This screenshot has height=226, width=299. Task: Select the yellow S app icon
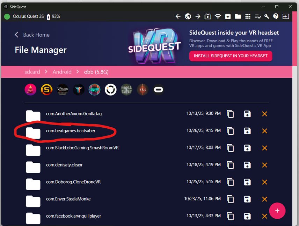tap(46, 90)
